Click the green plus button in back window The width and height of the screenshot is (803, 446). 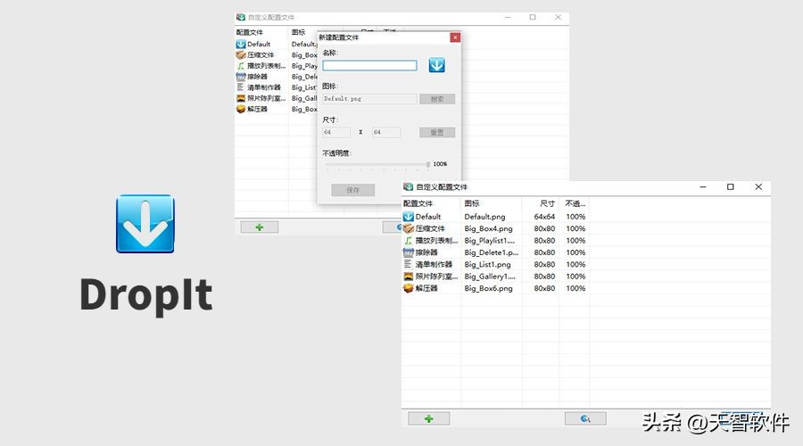click(260, 227)
